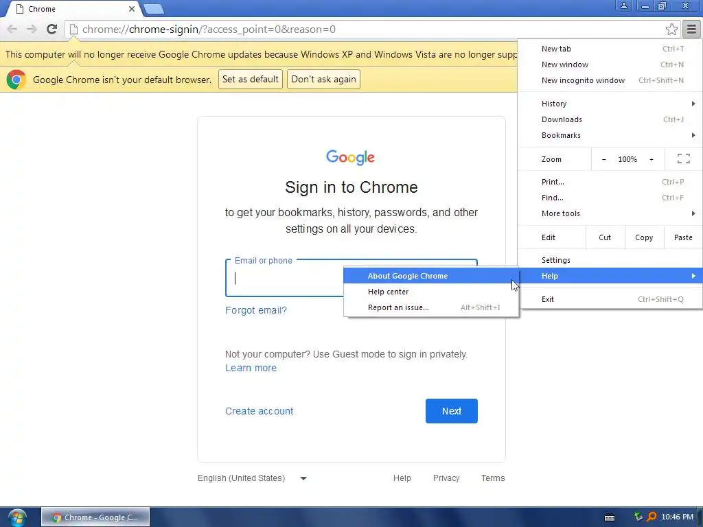Click the forward navigation arrow
Image resolution: width=703 pixels, height=527 pixels.
[32, 29]
